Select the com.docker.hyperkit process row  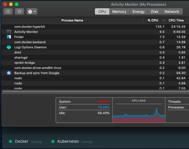(95, 27)
